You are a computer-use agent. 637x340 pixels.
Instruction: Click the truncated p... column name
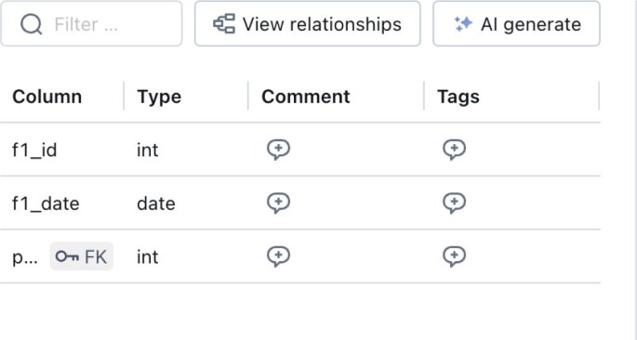25,258
